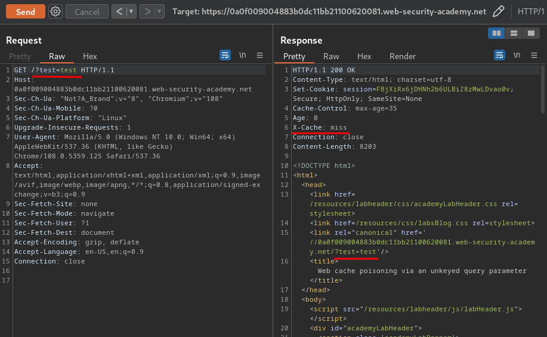Select top-bottom stacked layout icon
Image resolution: width=547 pixels, height=337 pixels.
click(514, 33)
